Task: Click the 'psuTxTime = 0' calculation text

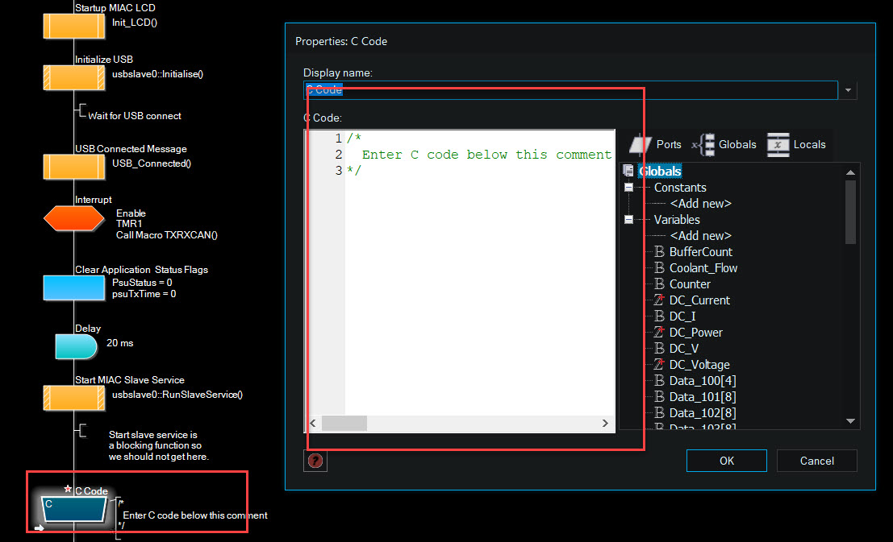Action: [144, 294]
